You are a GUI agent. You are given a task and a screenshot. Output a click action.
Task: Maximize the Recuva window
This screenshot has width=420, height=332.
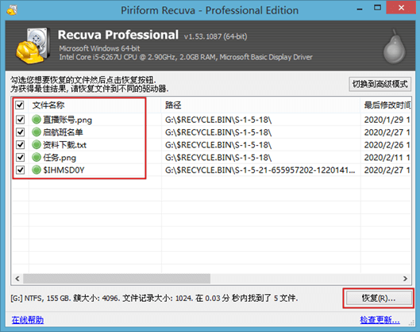(x=377, y=8)
